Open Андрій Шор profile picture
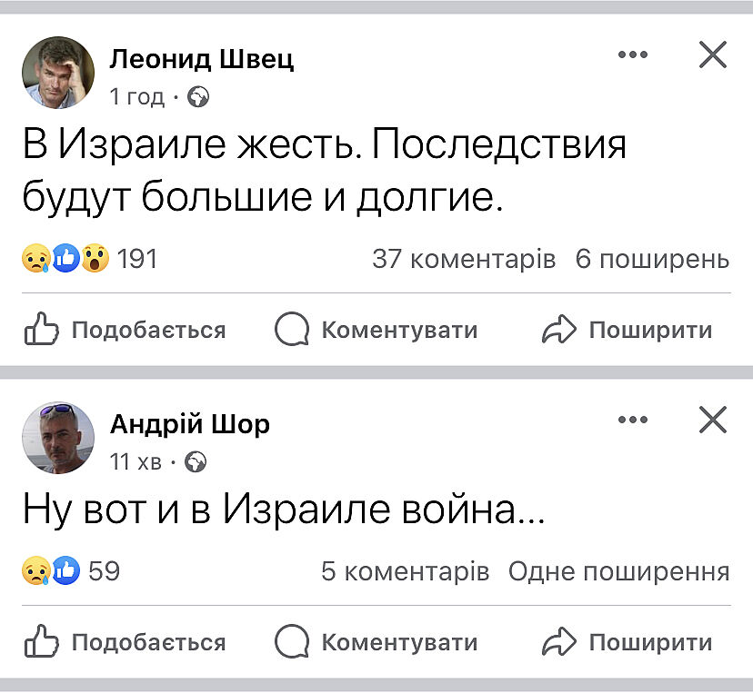The width and height of the screenshot is (753, 693). (58, 438)
